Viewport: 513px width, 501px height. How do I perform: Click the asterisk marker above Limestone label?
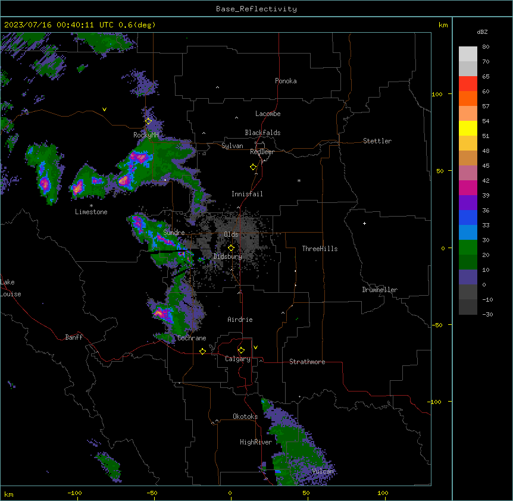click(91, 206)
